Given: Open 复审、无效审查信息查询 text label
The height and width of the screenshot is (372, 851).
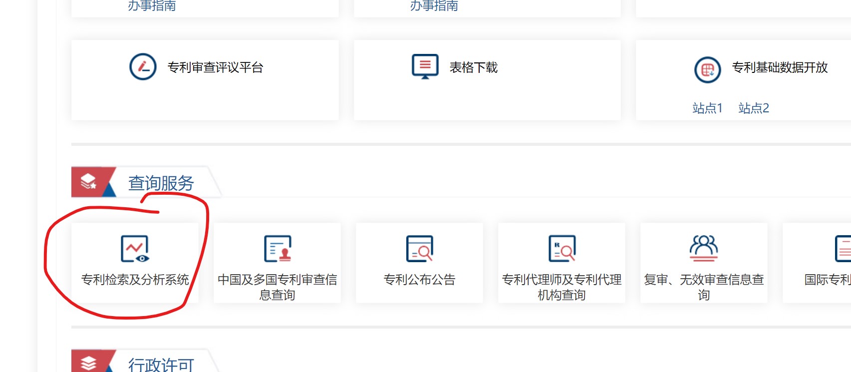Looking at the screenshot, I should pos(704,287).
